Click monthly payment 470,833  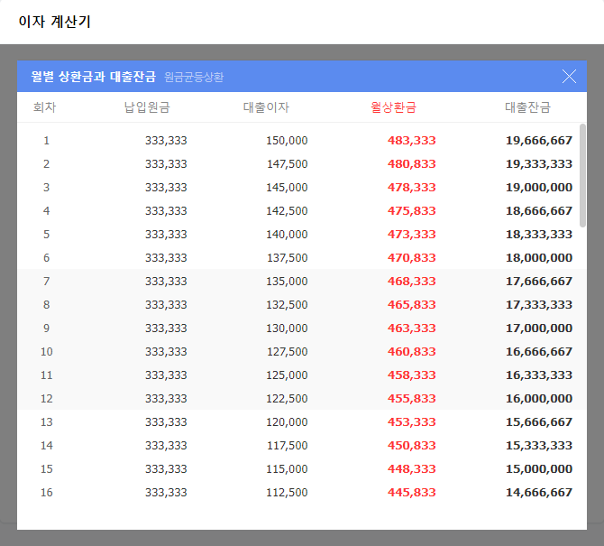pos(411,258)
